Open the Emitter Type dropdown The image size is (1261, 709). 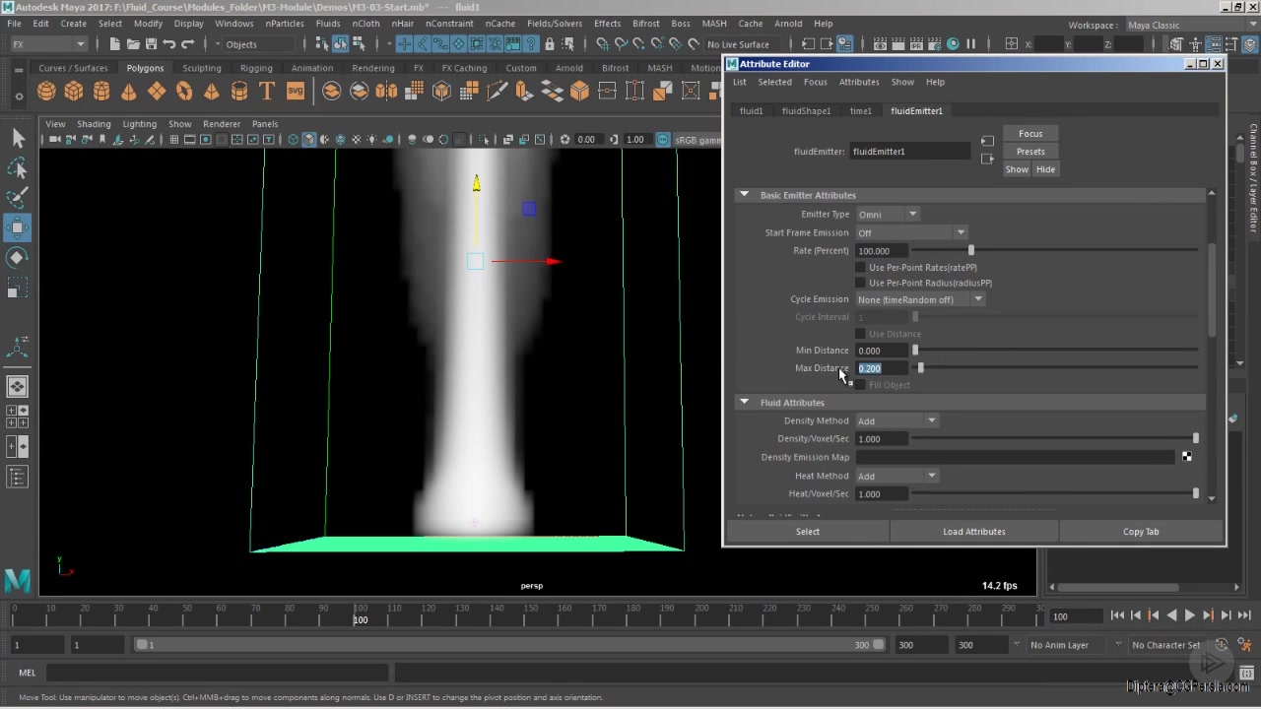(x=887, y=215)
